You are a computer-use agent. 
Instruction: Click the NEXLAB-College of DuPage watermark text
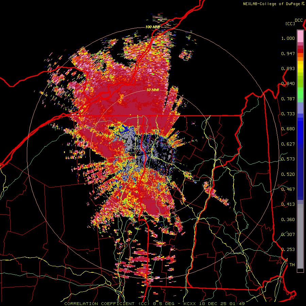point(274,4)
